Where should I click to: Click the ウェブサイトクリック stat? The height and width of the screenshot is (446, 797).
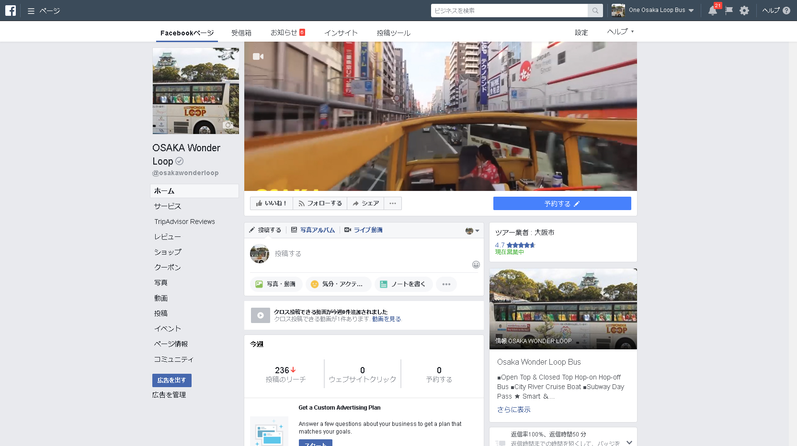point(363,374)
